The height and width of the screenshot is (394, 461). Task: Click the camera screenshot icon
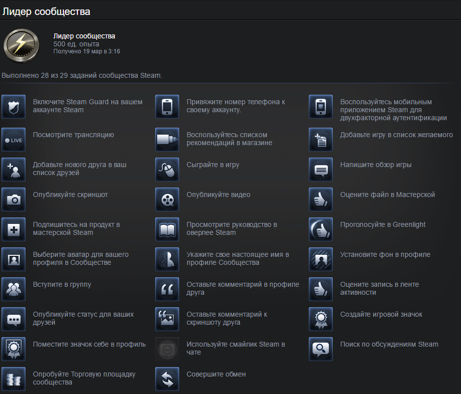point(13,199)
